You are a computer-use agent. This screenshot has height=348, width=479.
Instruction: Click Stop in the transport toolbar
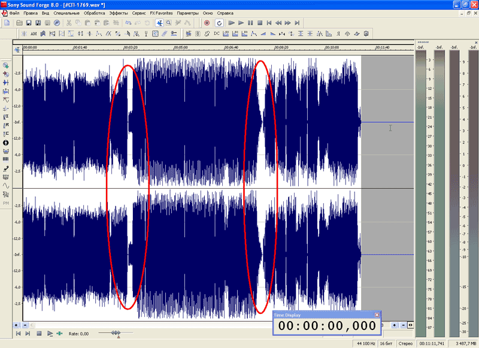tap(260, 23)
